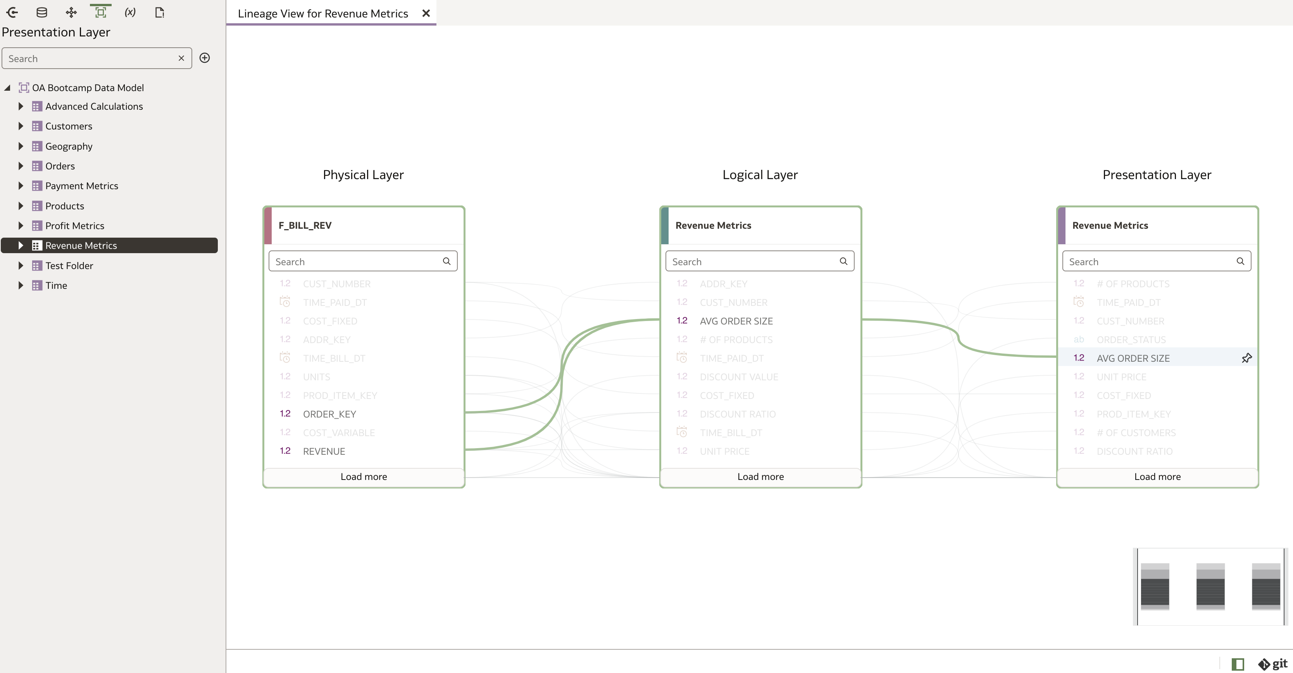Clear the Presentation Layer search box
Image resolution: width=1293 pixels, height=673 pixels.
(181, 58)
